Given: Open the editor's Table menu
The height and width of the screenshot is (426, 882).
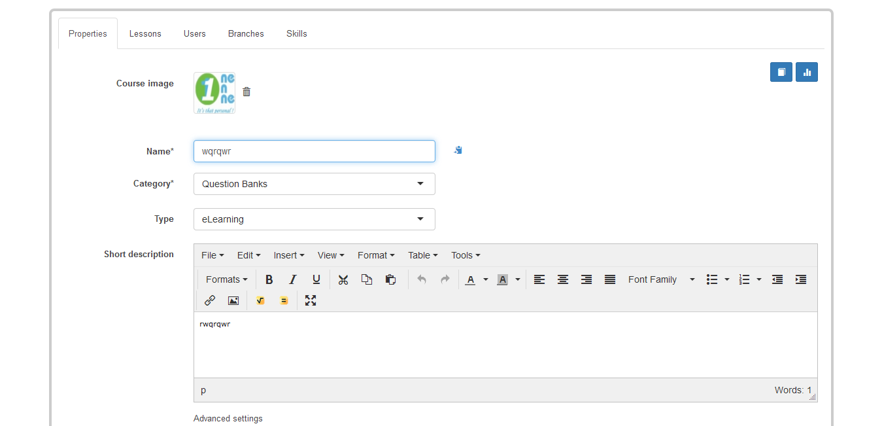Looking at the screenshot, I should point(422,255).
